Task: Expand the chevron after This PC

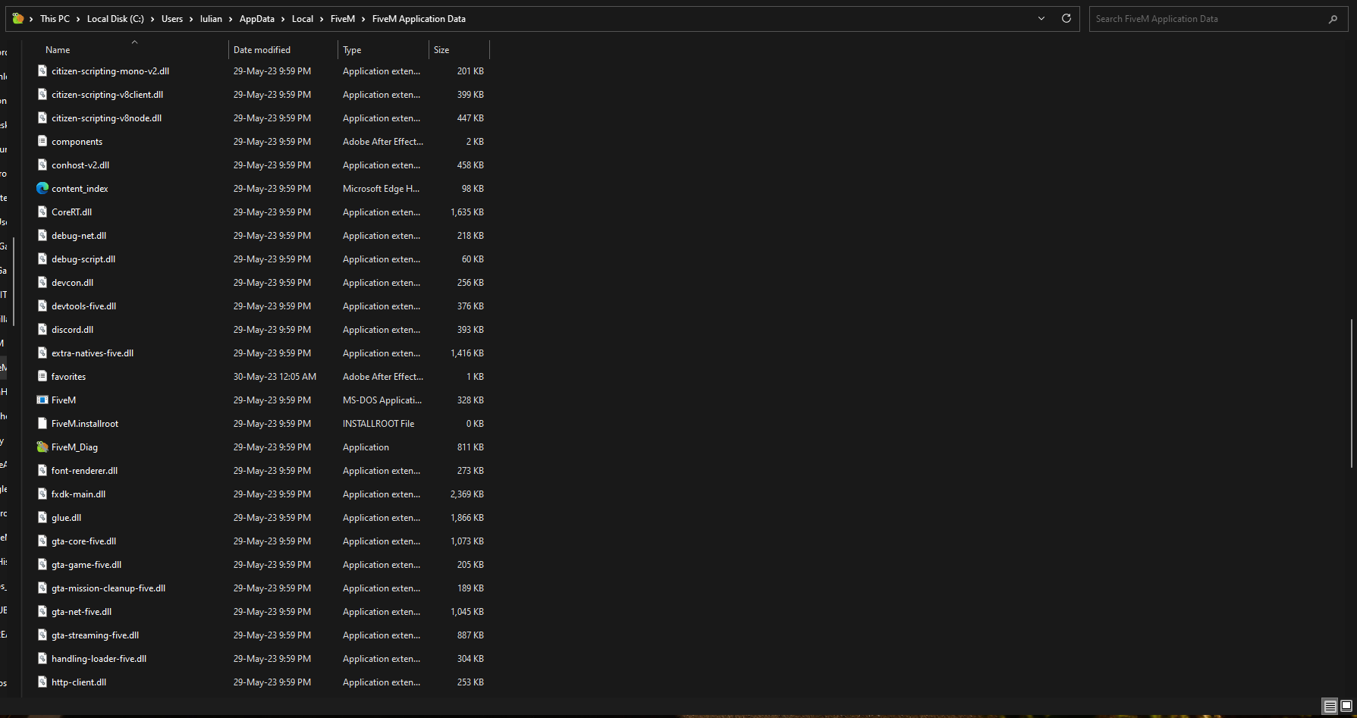Action: pos(78,19)
